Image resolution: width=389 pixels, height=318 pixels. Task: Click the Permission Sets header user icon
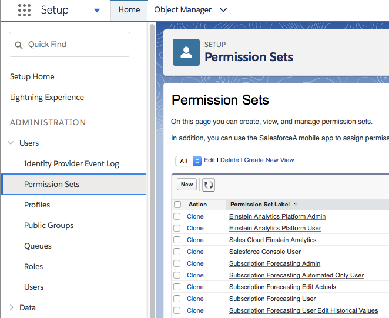(186, 53)
